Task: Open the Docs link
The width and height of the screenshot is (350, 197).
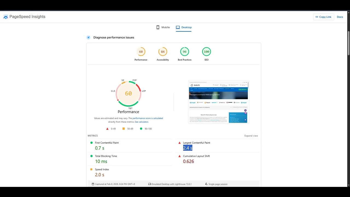Action: [x=340, y=17]
